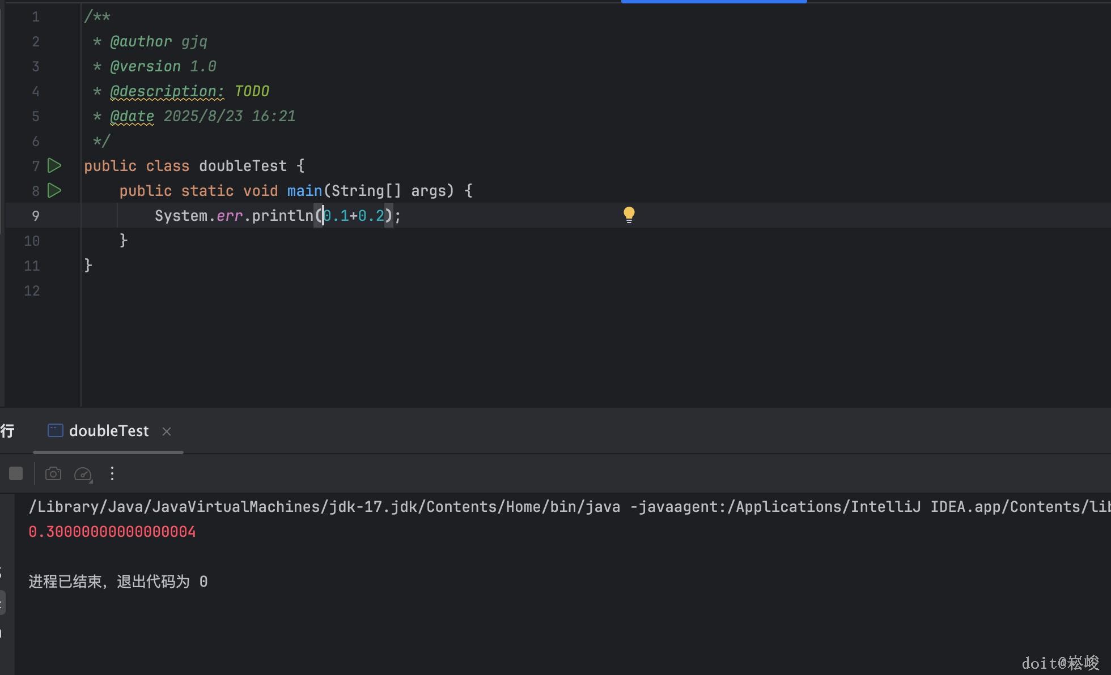1111x675 pixels.
Task: Open the yellow lightbulb intention actions
Action: (x=629, y=215)
